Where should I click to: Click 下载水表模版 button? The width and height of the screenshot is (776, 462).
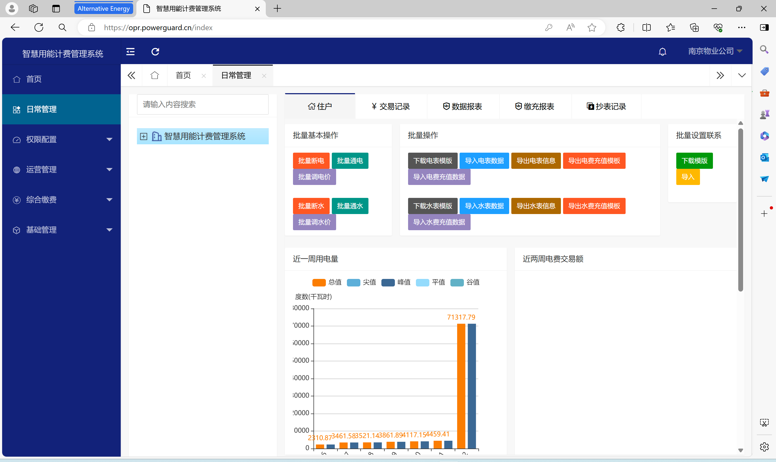[x=433, y=206]
